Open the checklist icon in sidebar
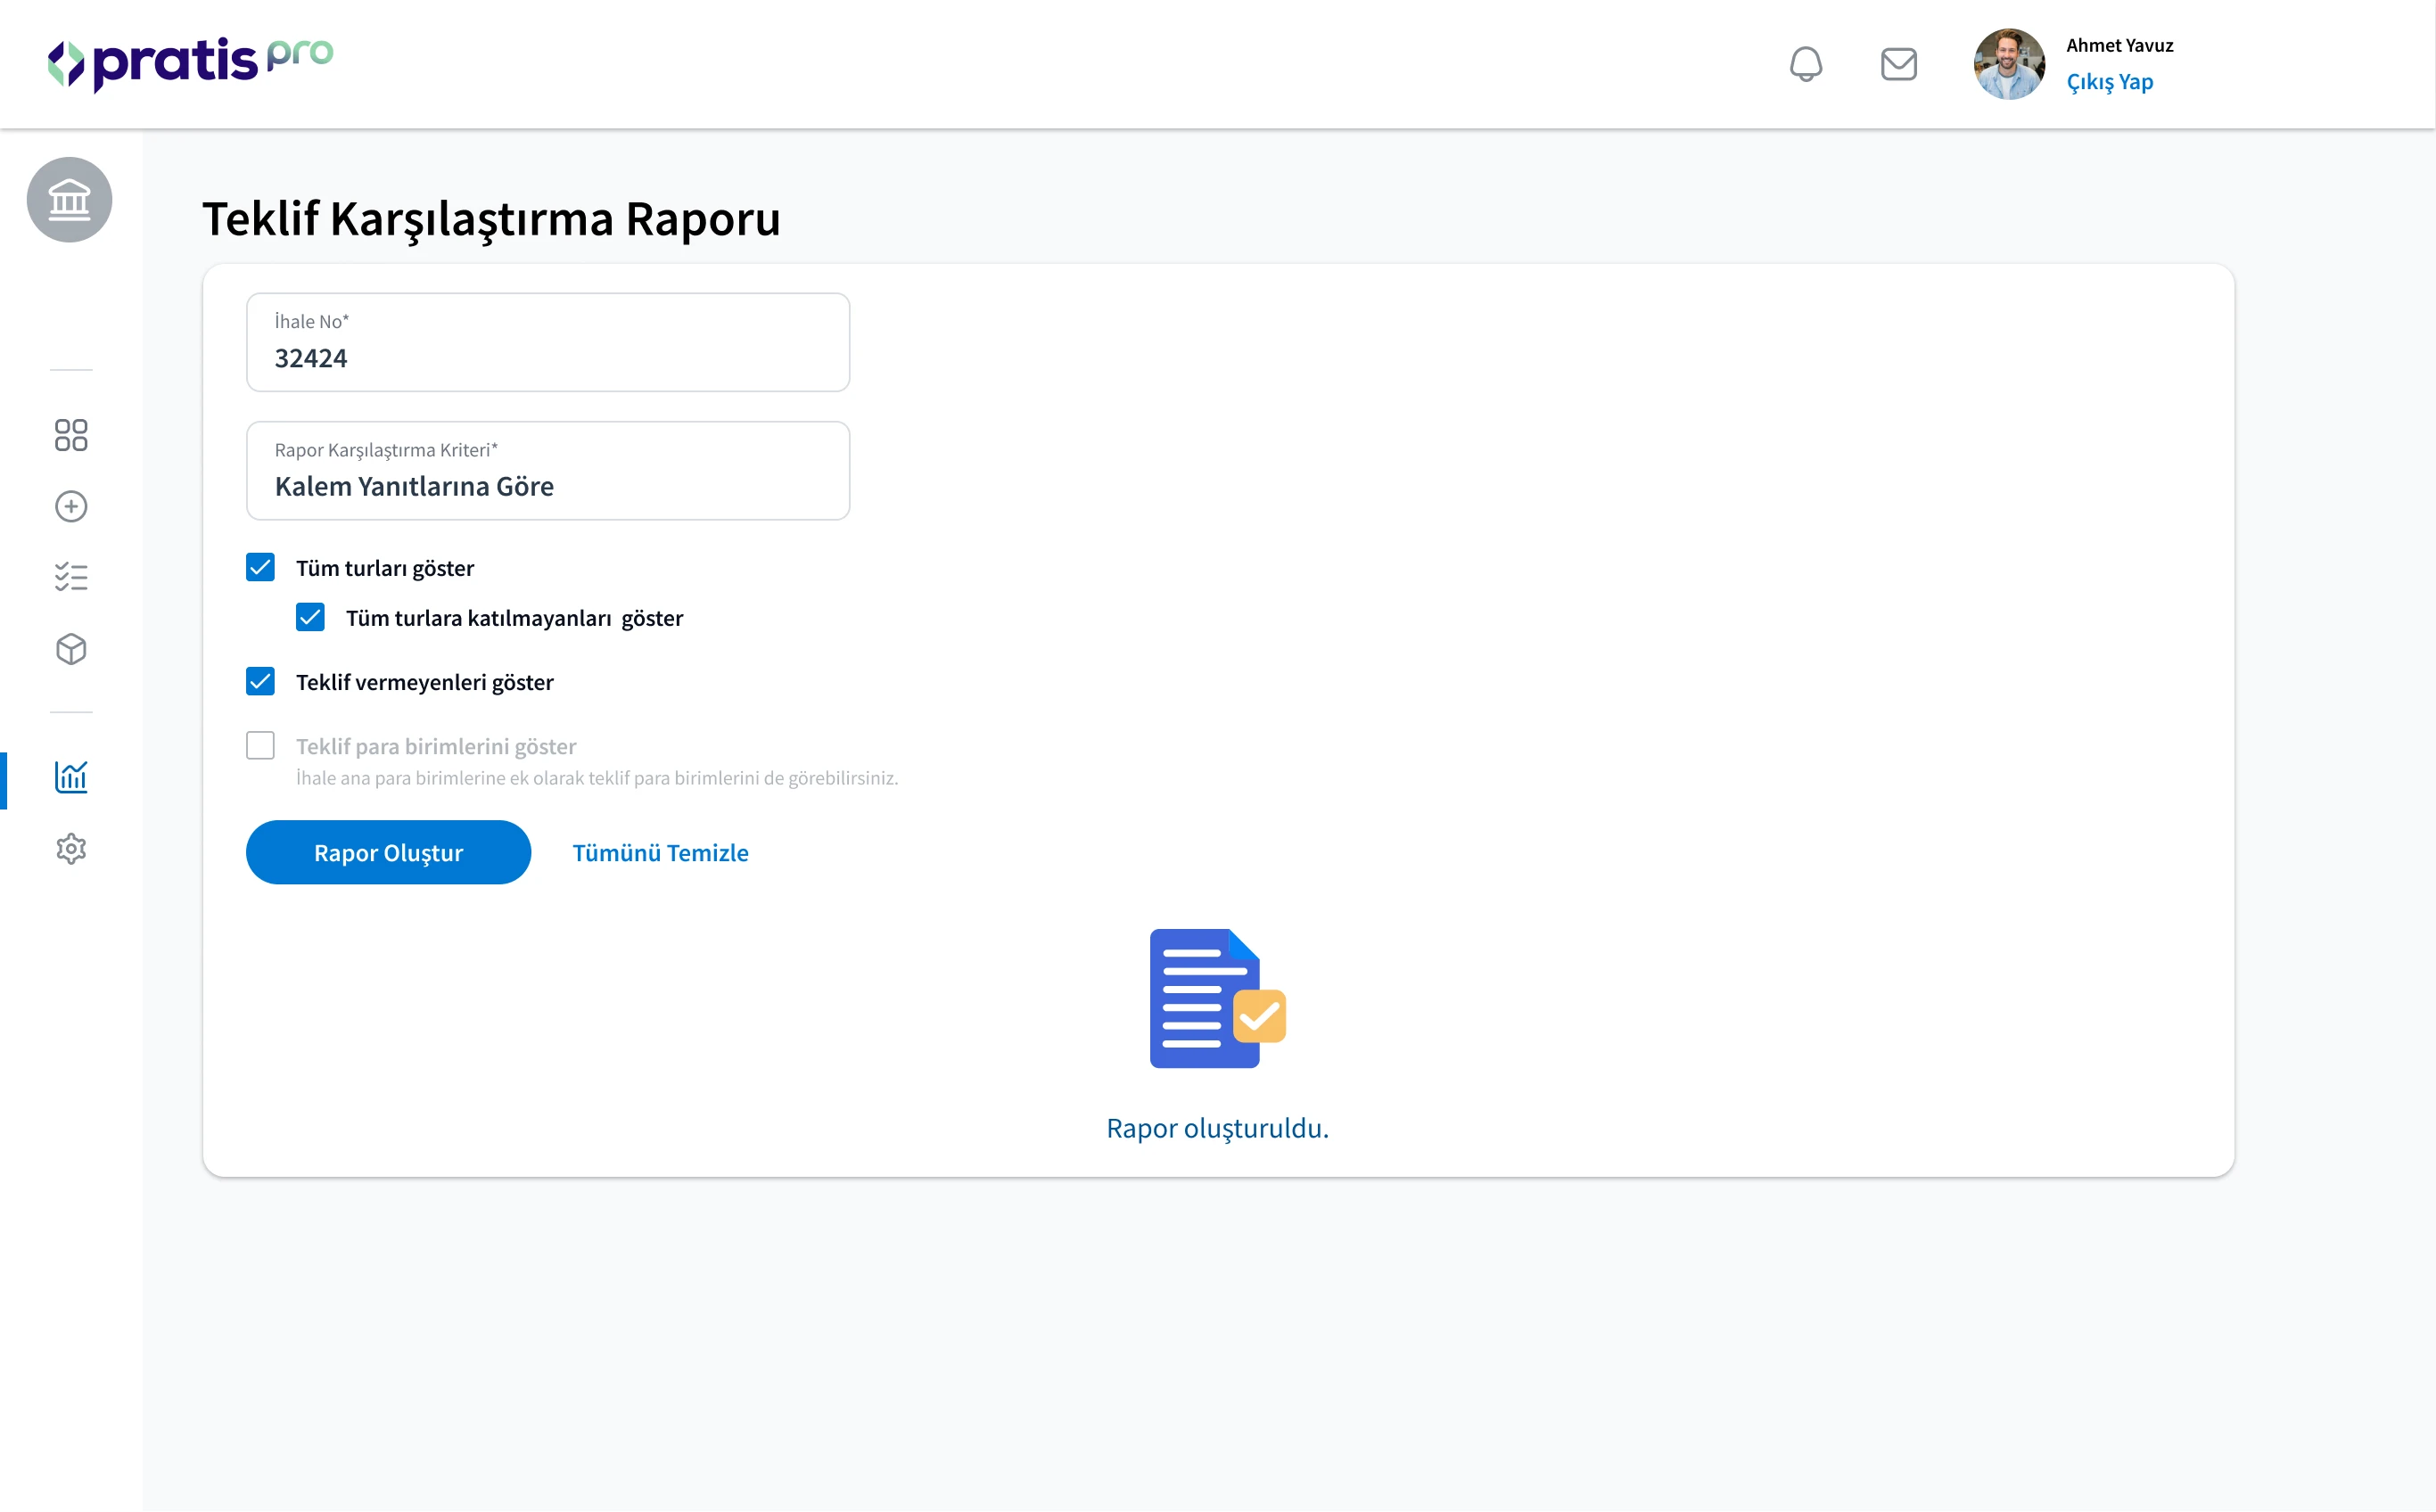The width and height of the screenshot is (2436, 1512). 71,577
